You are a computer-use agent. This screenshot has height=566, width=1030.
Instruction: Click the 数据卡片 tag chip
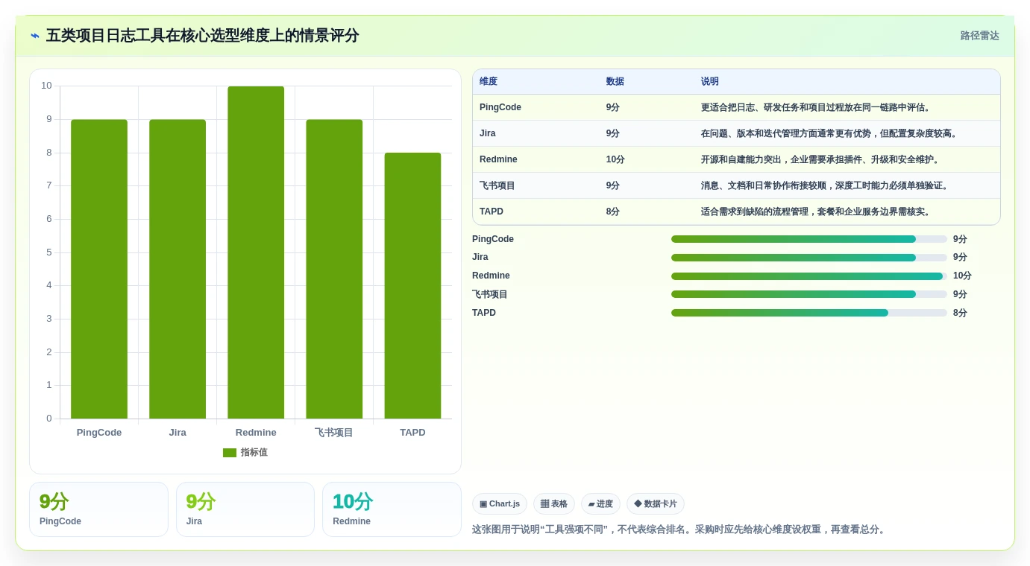point(656,504)
